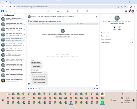This screenshot has height=109, width=137.
Task: Open the Watch video tab icon
Action: pyautogui.click(x=68, y=11)
